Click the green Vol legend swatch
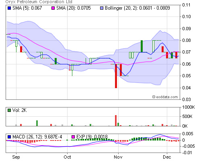Image resolution: width=197 pixels, height=161 pixels. (x=9, y=110)
